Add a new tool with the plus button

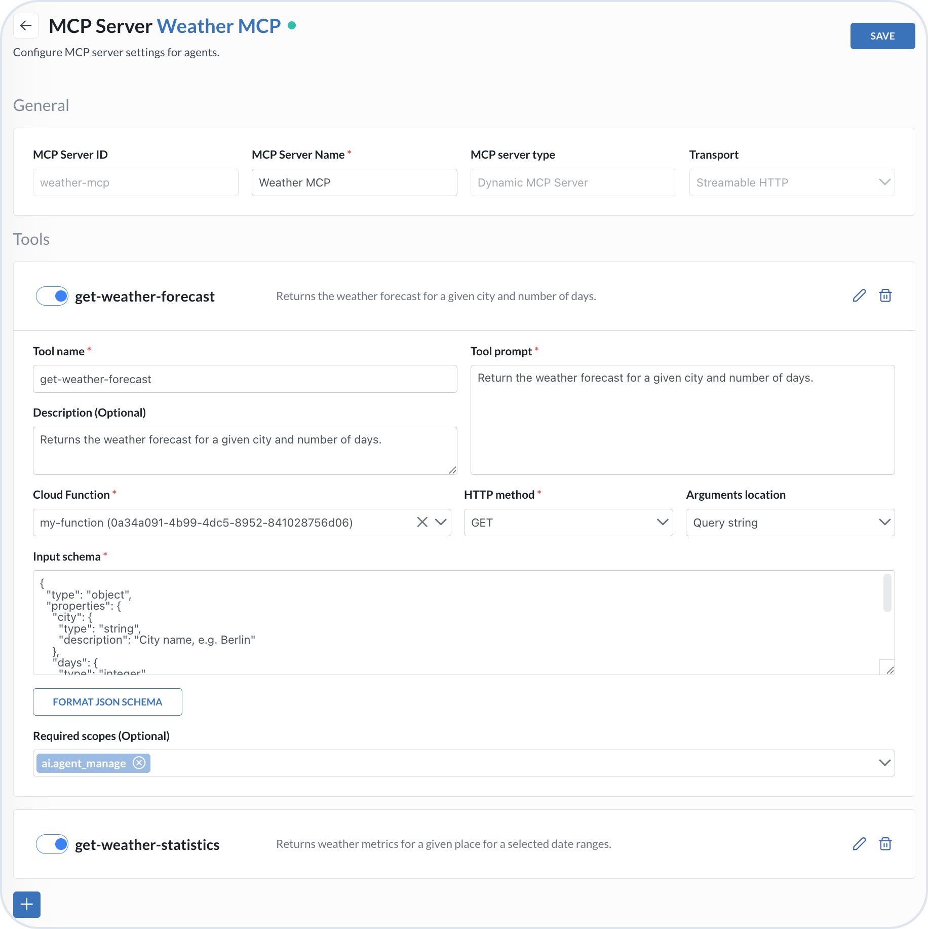pos(27,904)
